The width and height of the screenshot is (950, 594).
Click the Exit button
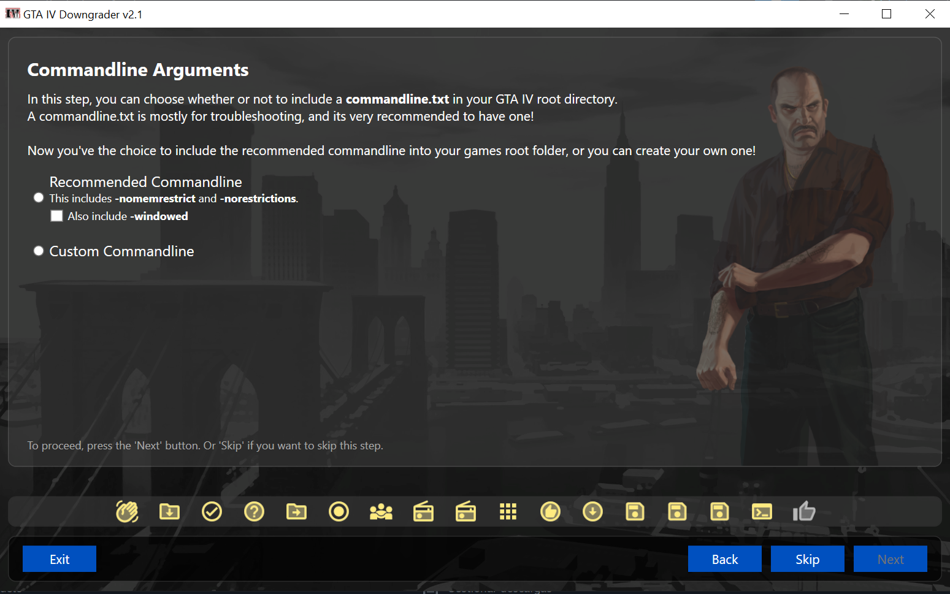coord(59,559)
